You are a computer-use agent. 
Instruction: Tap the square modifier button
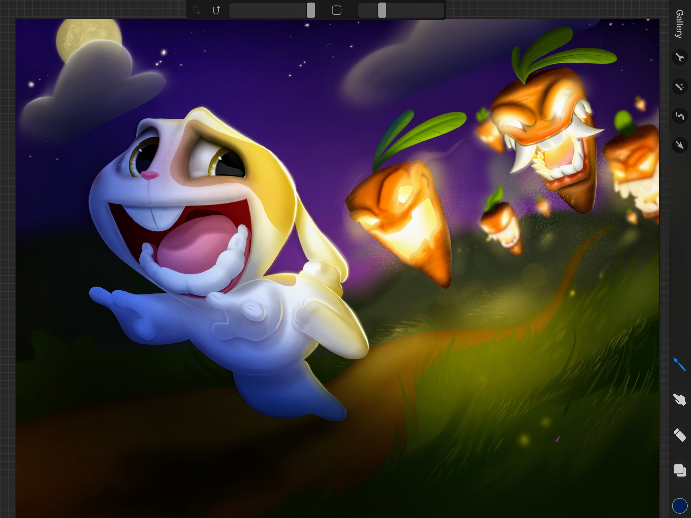tap(336, 10)
